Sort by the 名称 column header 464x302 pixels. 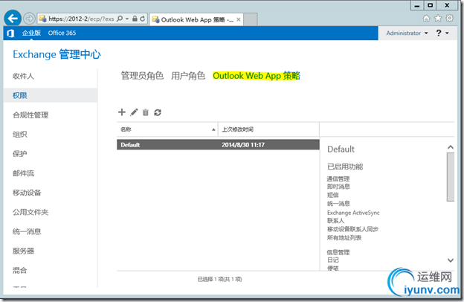click(167, 129)
